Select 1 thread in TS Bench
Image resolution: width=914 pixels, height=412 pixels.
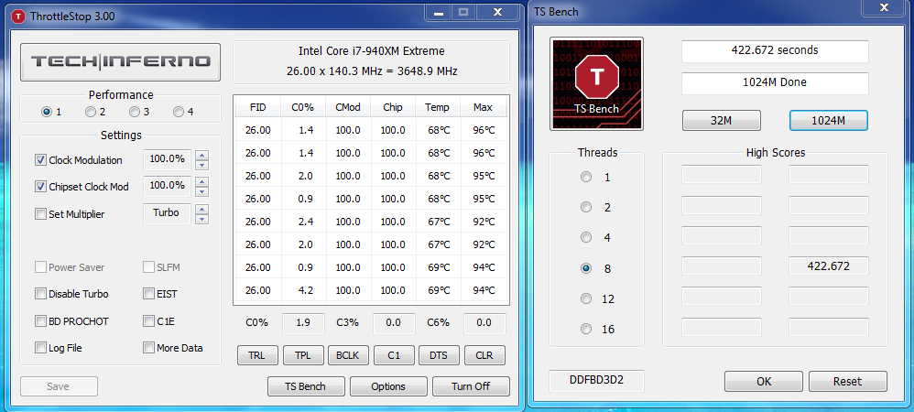586,177
